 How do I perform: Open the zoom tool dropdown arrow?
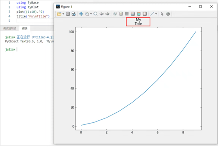click(91, 14)
